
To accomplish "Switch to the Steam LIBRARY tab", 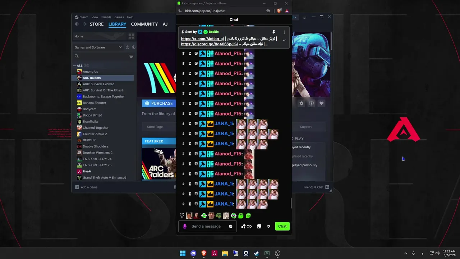I will click(x=117, y=24).
